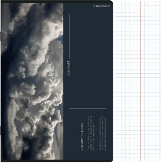This screenshot has width=161, height=163.
Task: Click the CLOUDY PICTURES heading
Action: 82,137
